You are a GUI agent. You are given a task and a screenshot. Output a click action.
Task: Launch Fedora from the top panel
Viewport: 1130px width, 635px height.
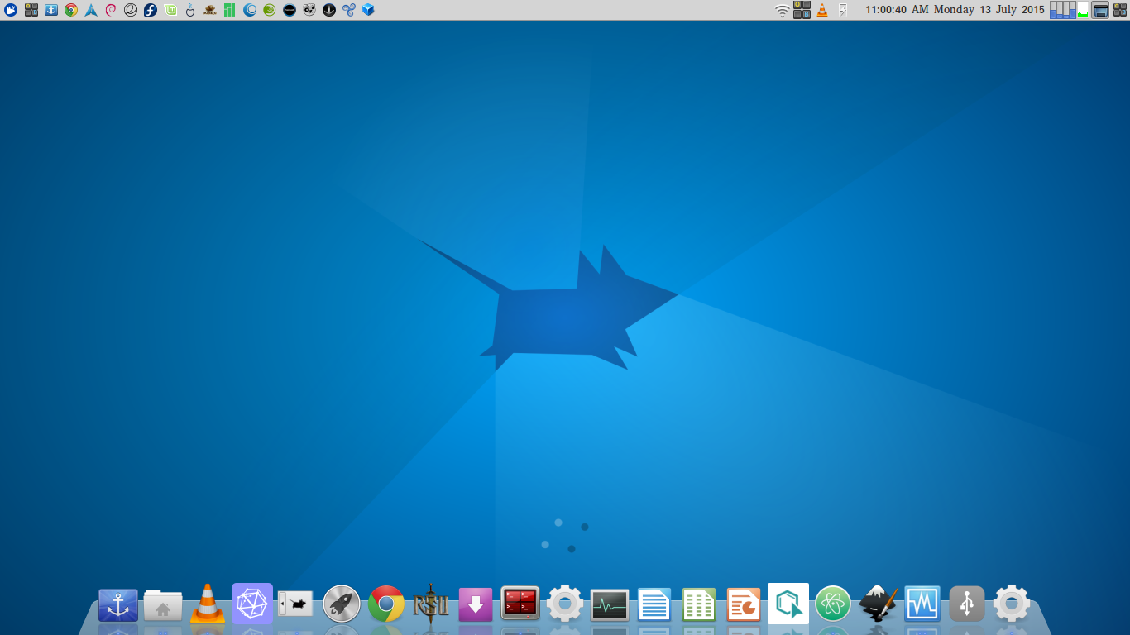pos(151,10)
